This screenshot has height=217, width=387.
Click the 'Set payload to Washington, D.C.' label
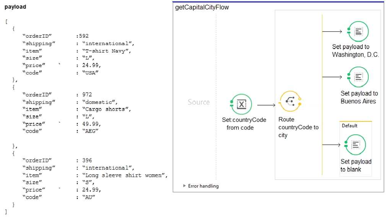[355, 51]
